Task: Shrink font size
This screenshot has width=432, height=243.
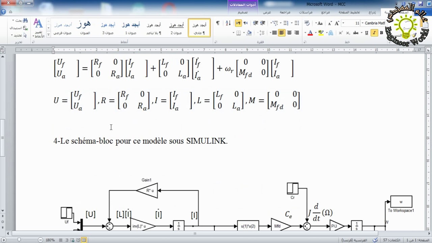Action: pos(330,23)
